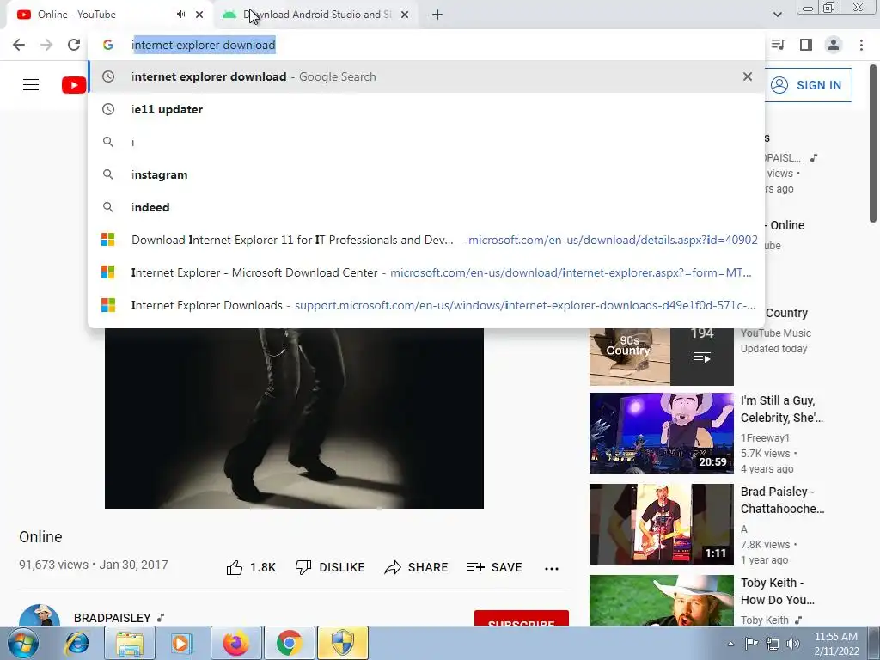
Task: Open the security shield taskbar item
Action: click(342, 643)
